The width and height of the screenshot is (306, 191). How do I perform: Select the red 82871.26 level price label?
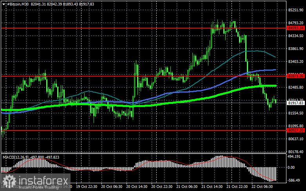click(296, 76)
